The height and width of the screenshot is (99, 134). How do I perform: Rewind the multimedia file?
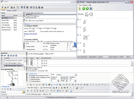8,89
